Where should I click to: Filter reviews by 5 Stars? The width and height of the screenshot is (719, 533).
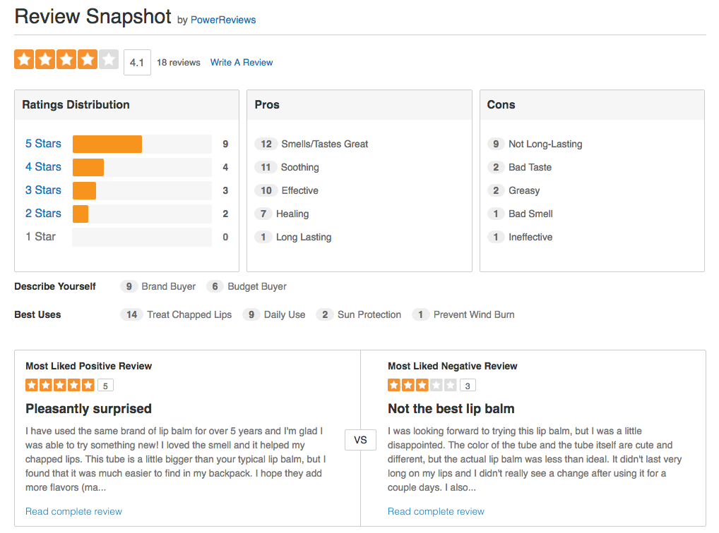[x=43, y=144]
